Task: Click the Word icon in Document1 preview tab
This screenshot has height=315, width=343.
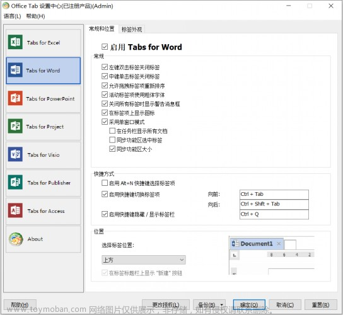Action: point(235,244)
